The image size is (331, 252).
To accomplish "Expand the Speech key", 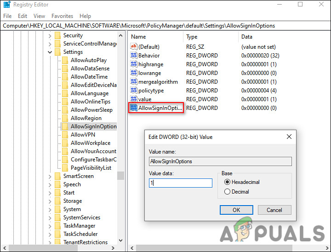I will click(50, 184).
